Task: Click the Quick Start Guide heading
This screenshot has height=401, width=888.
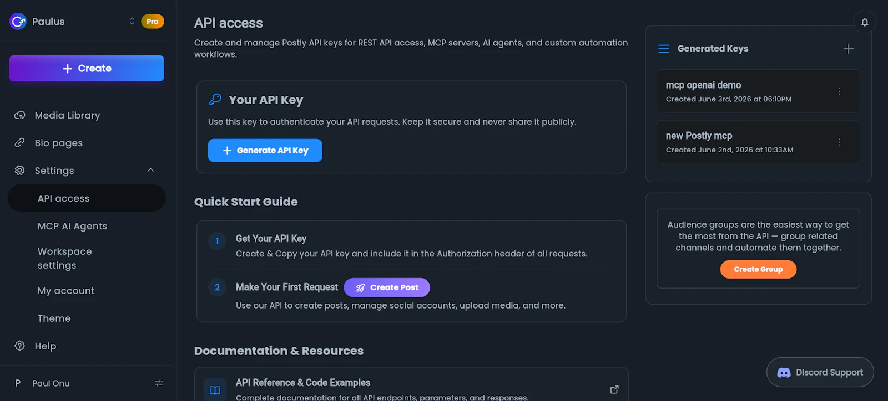Action: click(x=246, y=202)
